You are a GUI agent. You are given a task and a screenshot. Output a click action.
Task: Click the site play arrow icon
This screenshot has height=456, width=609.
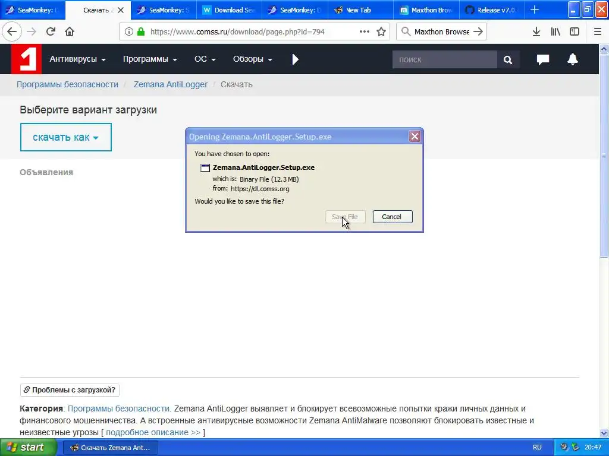tap(295, 59)
